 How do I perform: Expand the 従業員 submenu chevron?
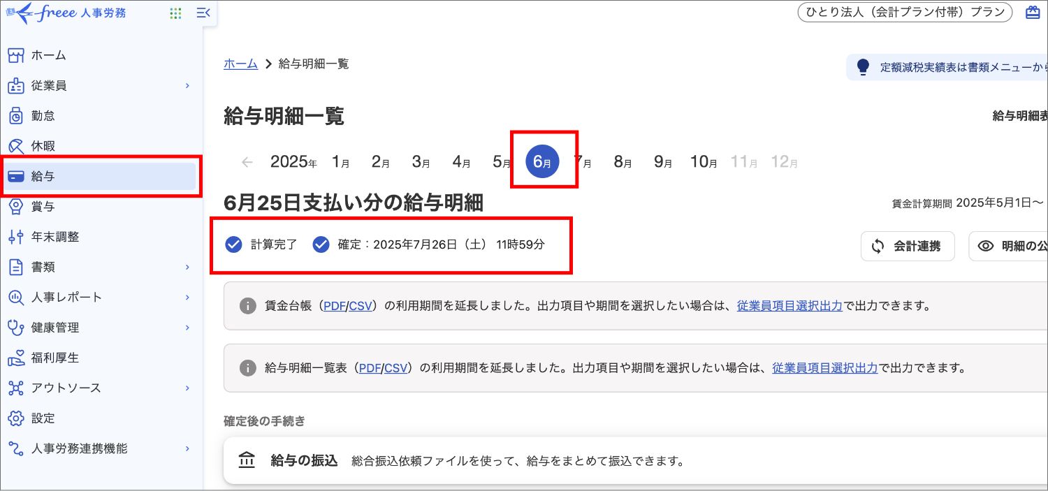coord(187,86)
